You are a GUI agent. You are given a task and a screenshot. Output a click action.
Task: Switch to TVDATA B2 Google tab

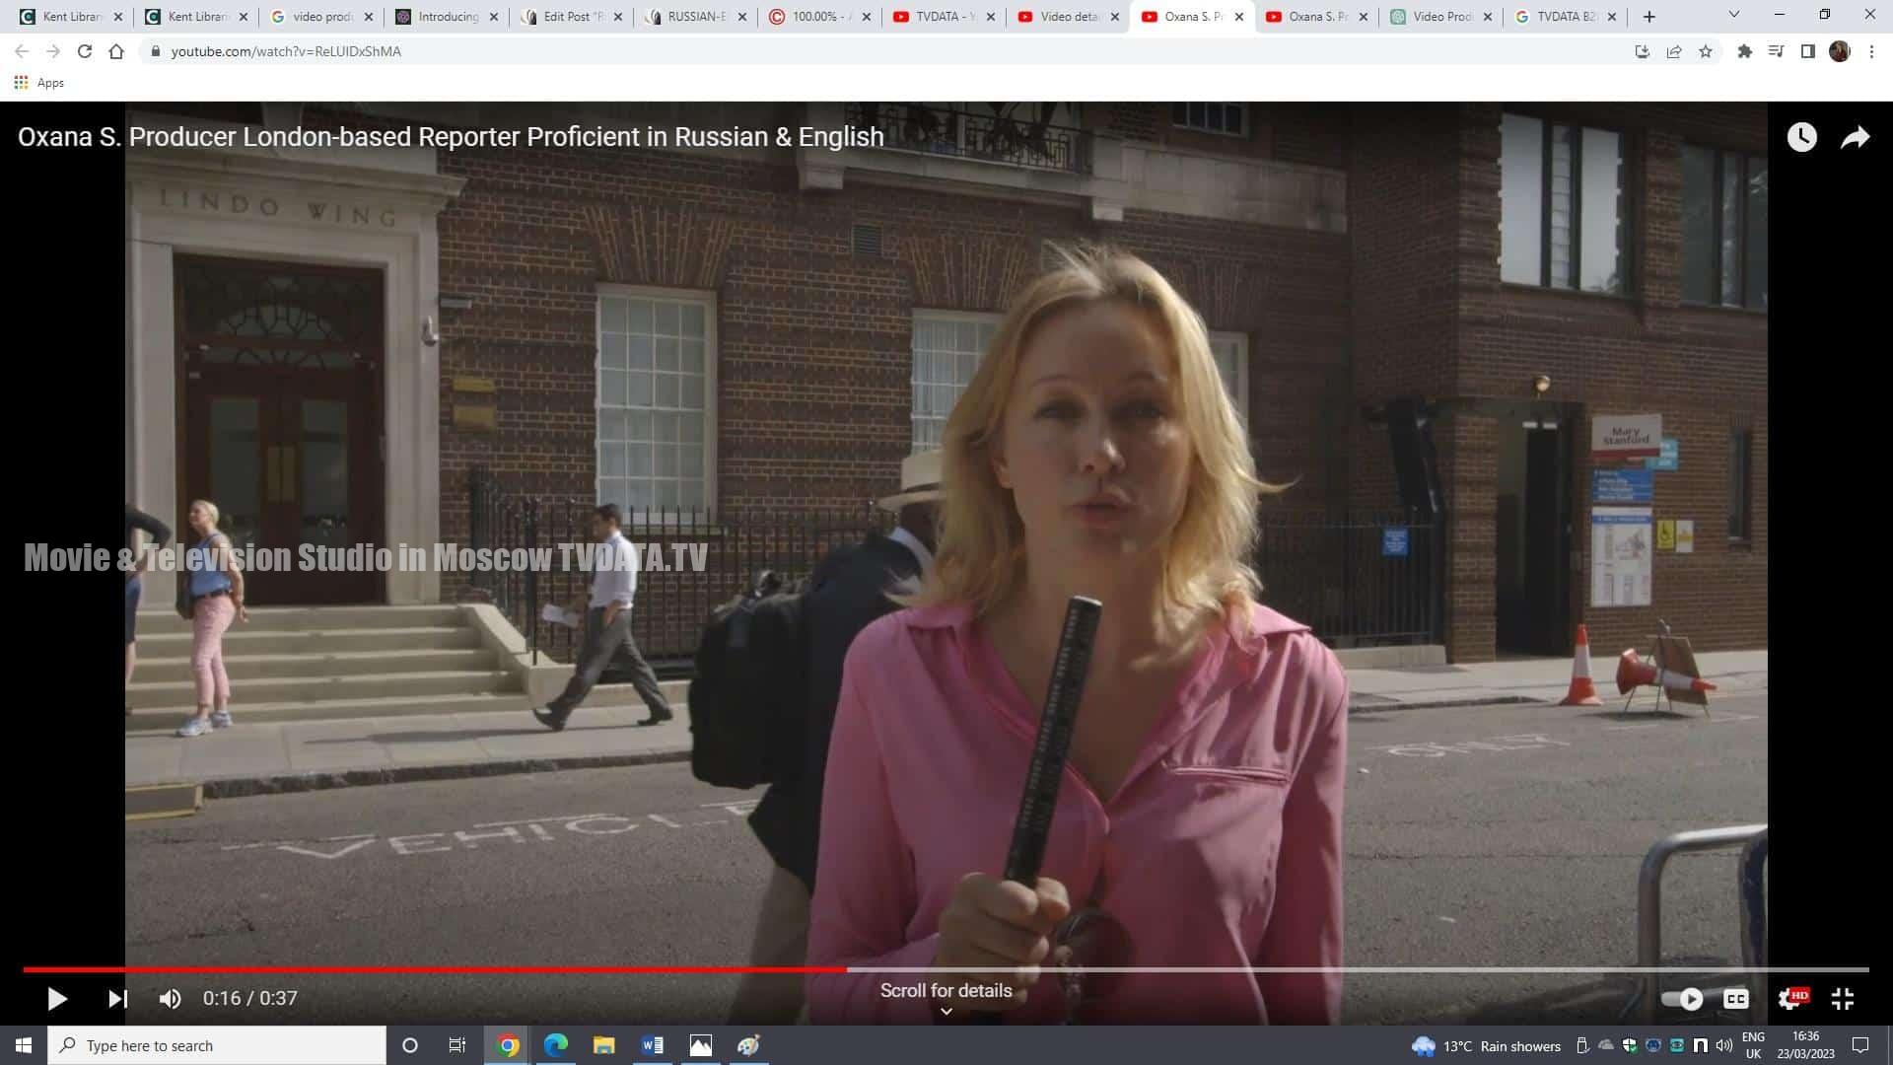tap(1566, 17)
